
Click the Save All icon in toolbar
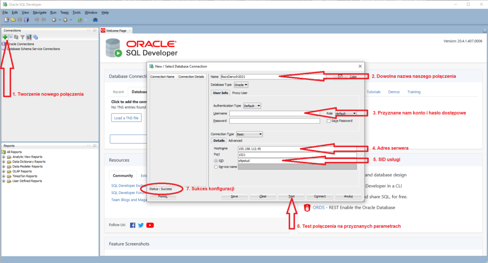pos(26,20)
